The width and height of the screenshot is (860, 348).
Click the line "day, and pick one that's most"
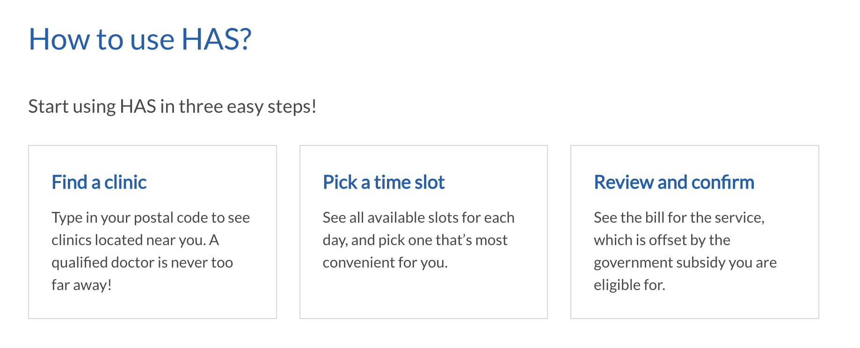[x=415, y=240]
